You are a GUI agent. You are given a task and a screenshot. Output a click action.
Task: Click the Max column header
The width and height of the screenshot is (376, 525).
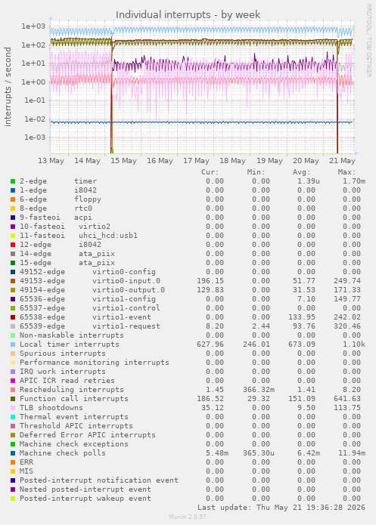(346, 172)
